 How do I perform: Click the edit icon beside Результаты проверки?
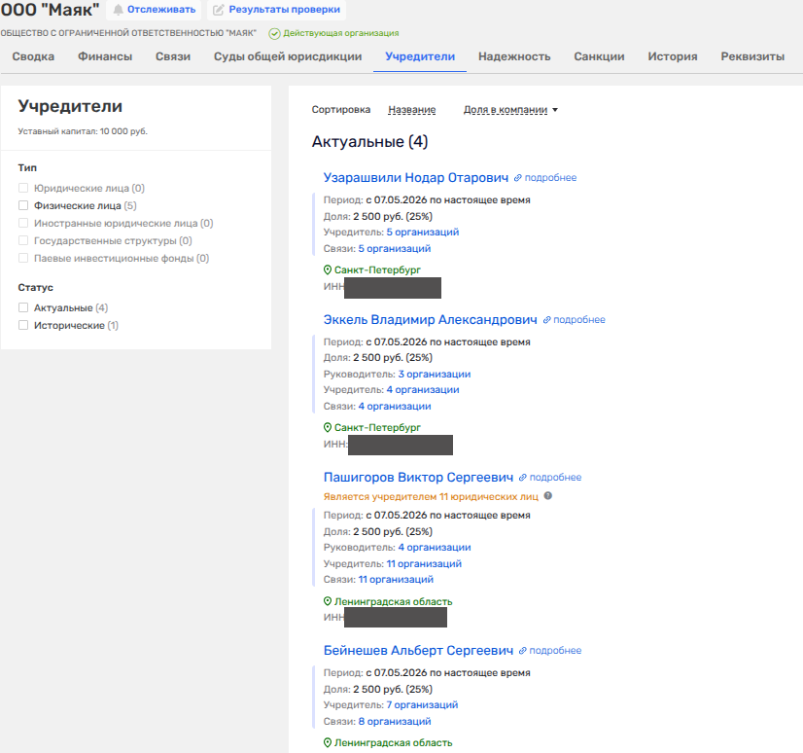pos(219,10)
